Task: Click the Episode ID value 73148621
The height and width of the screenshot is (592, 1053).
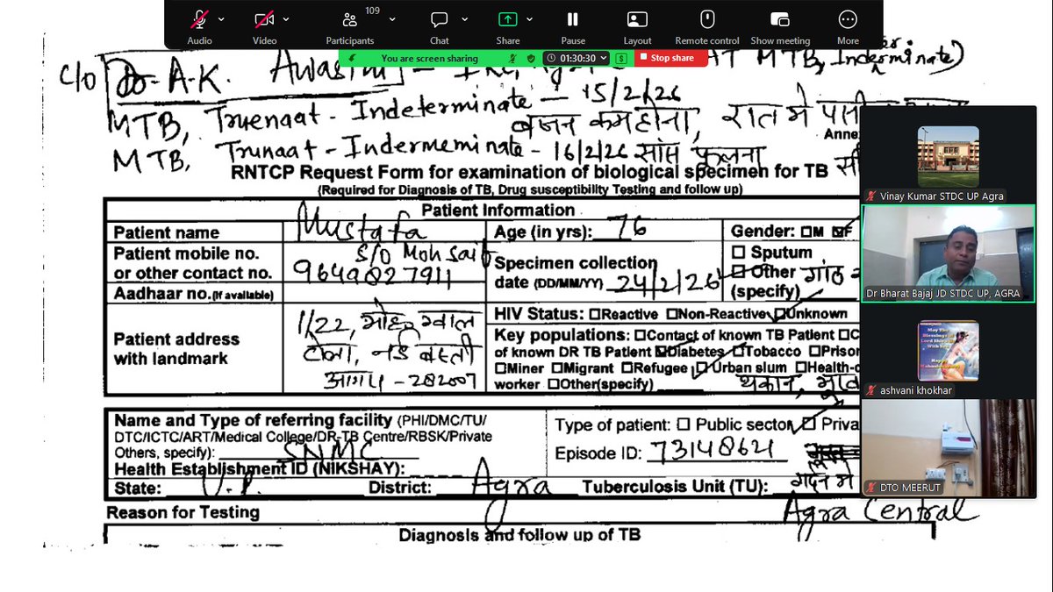Action: point(712,450)
